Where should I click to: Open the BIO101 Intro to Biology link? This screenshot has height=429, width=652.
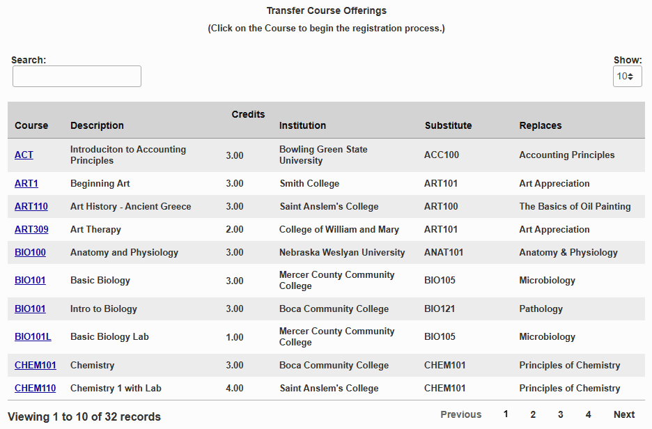[30, 309]
